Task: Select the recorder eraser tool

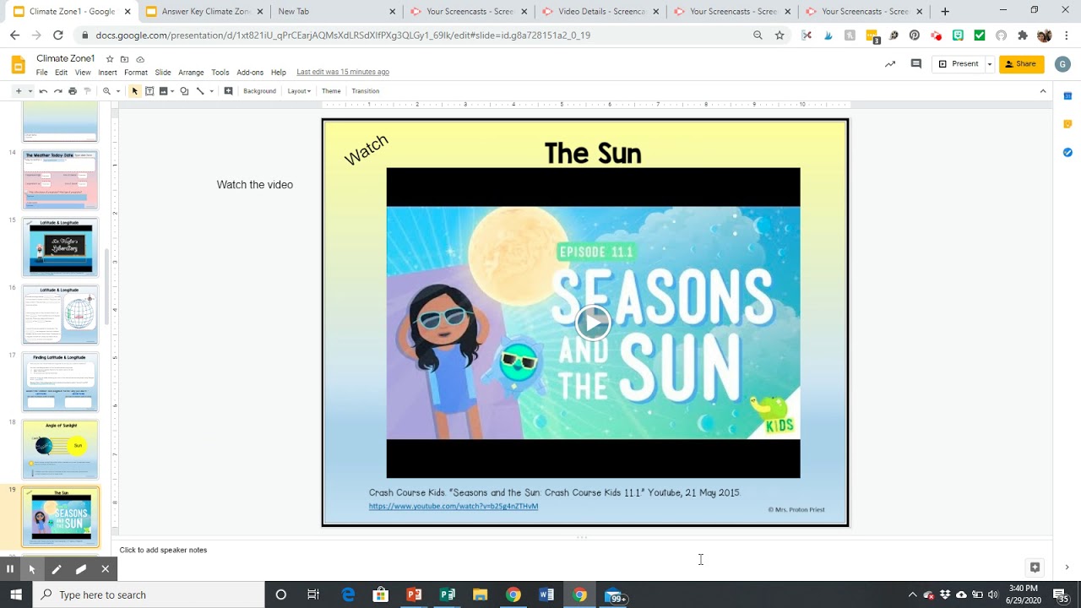Action: tap(81, 569)
